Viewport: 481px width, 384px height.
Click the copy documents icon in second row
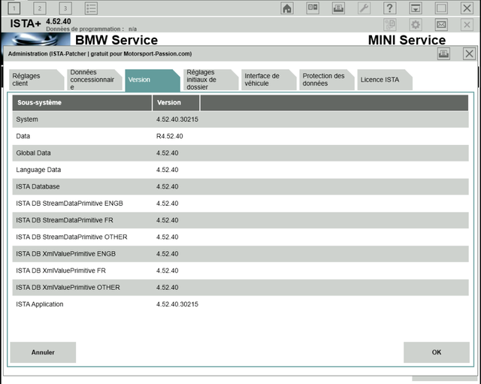click(389, 25)
